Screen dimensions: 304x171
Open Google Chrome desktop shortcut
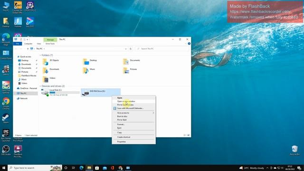tap(6, 104)
